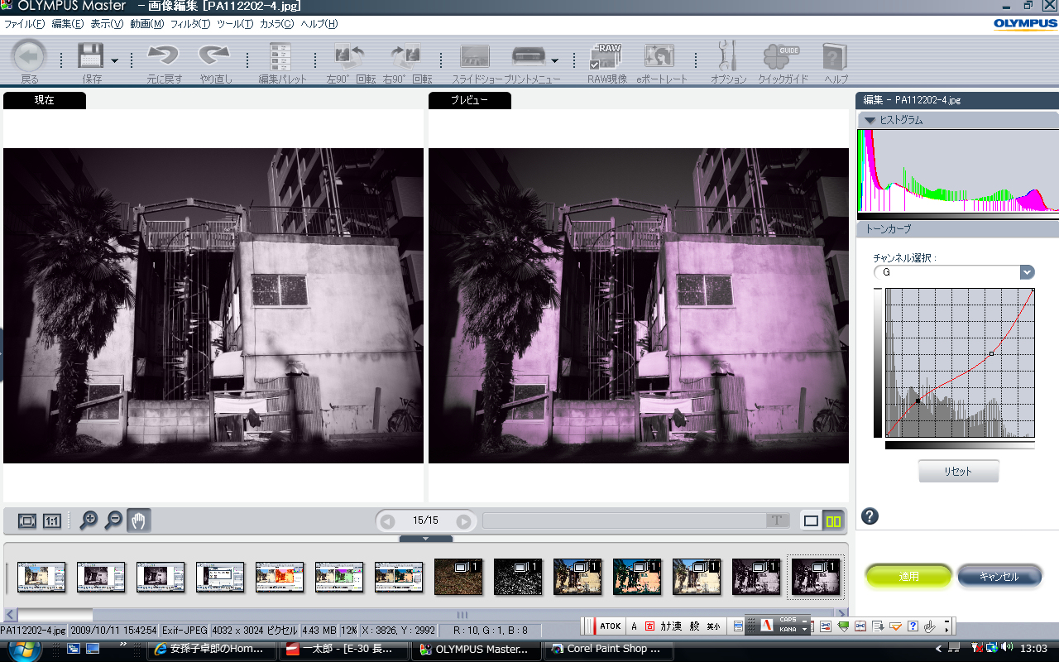
Task: Select the first thumbnail in filmstrip
Action: click(x=41, y=577)
